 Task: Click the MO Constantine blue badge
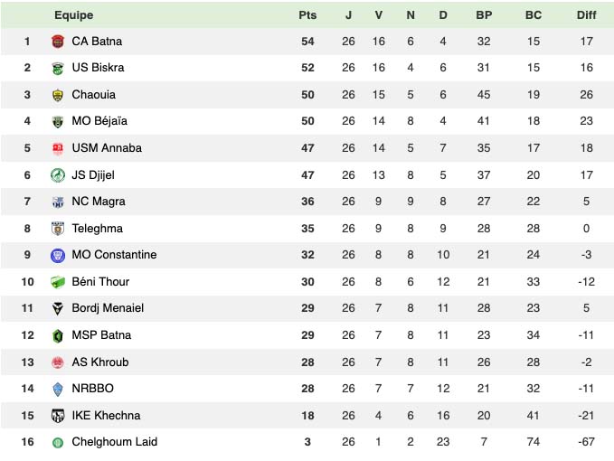click(58, 255)
